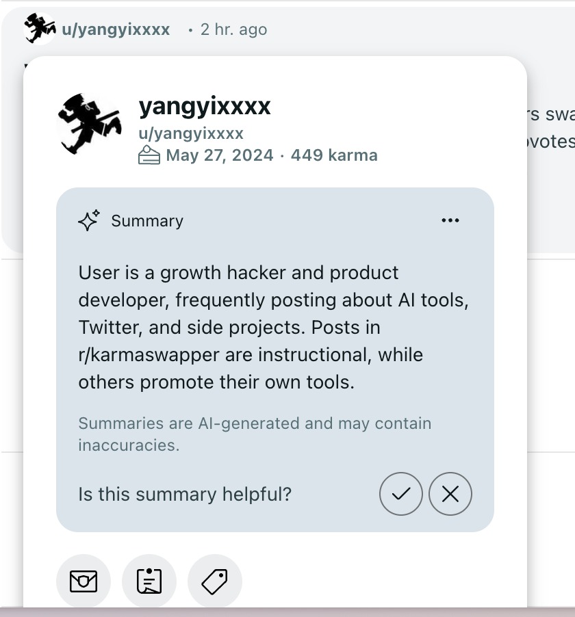The image size is (575, 617).
Task: Open the summary's three-dot options menu
Action: [450, 220]
